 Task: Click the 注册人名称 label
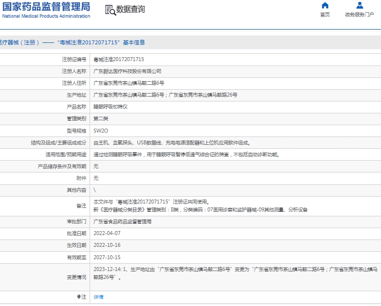coord(74,71)
